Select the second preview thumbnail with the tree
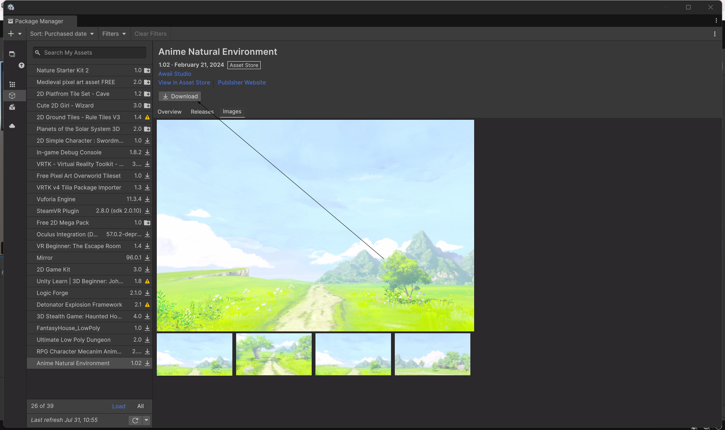This screenshot has width=725, height=430. point(274,354)
